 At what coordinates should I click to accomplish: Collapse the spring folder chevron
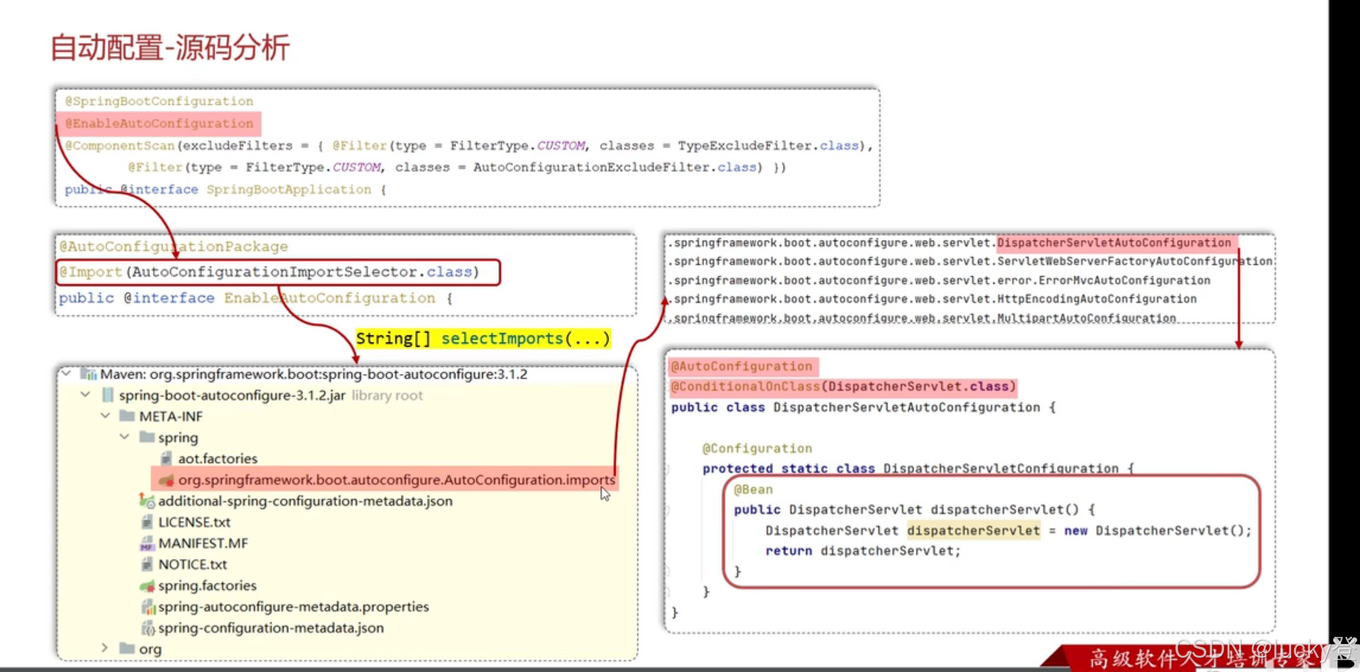(x=125, y=437)
